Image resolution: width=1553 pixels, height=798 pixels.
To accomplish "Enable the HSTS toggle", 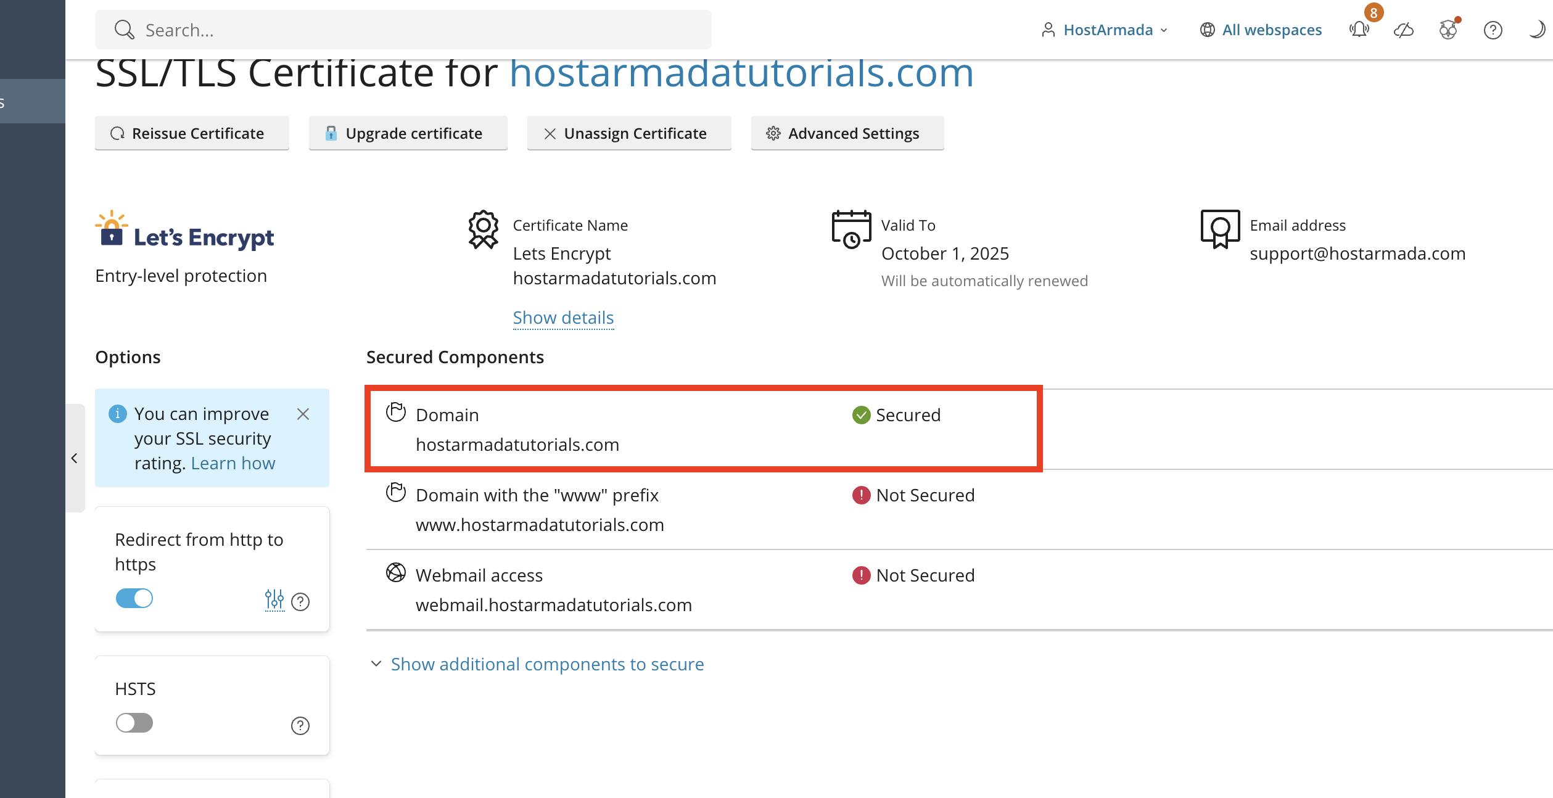I will tap(134, 723).
